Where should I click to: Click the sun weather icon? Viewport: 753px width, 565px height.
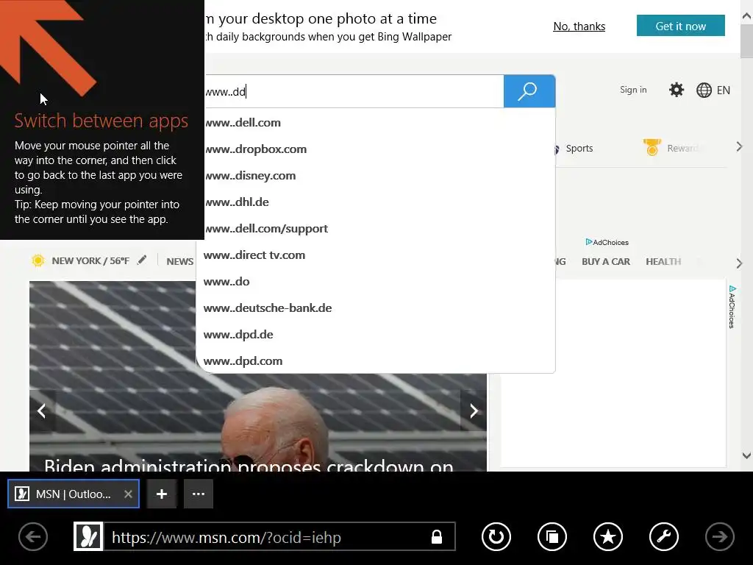[x=38, y=260]
